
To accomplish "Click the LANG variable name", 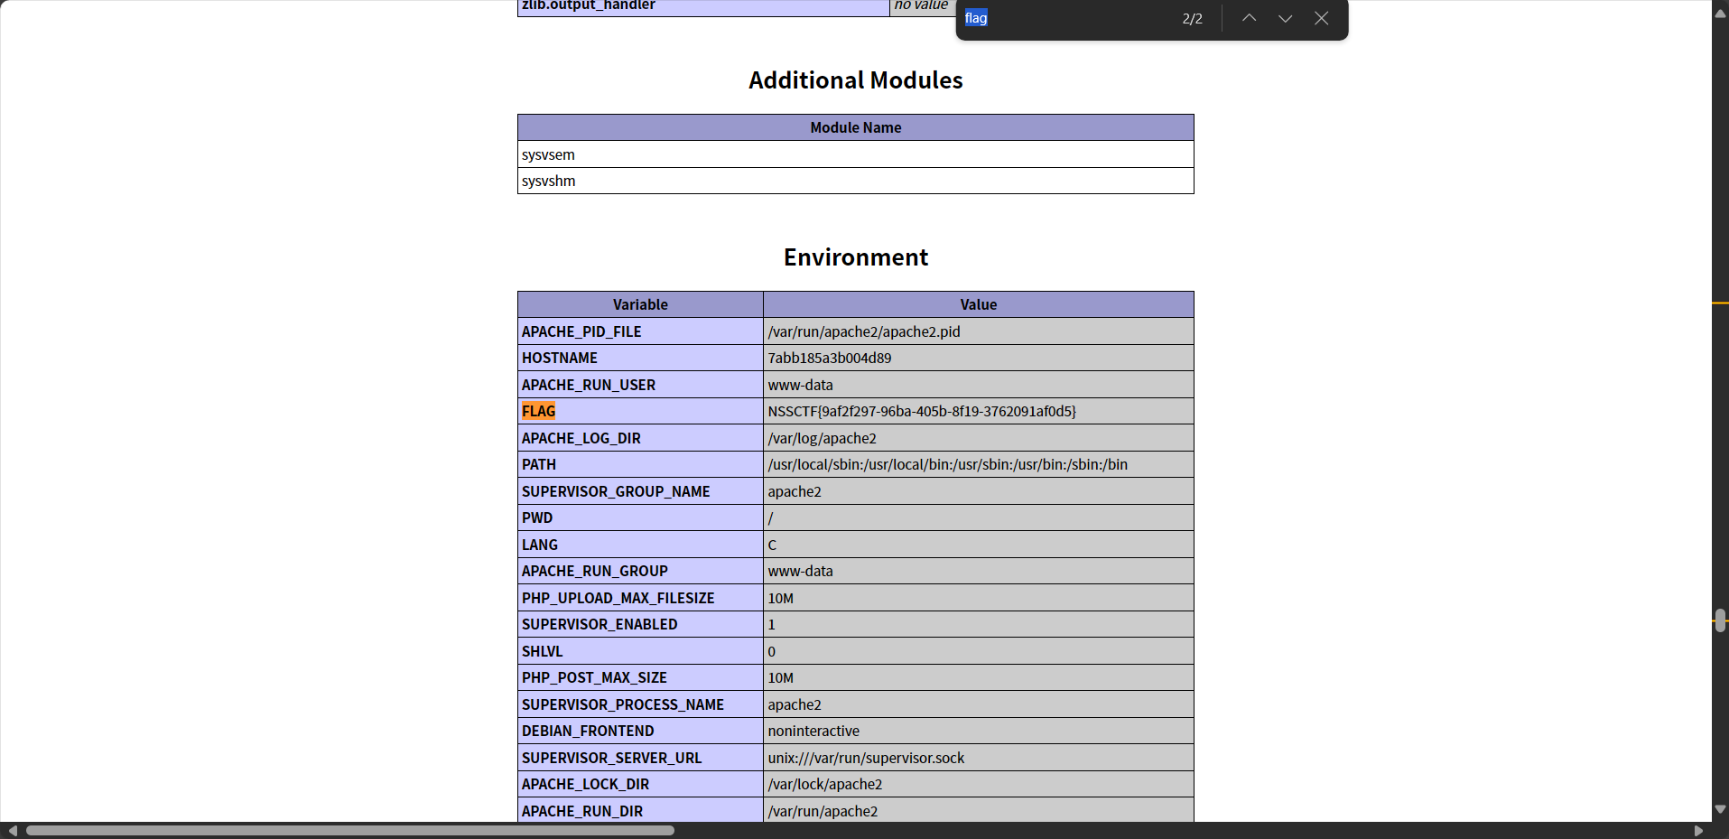I will point(540,545).
